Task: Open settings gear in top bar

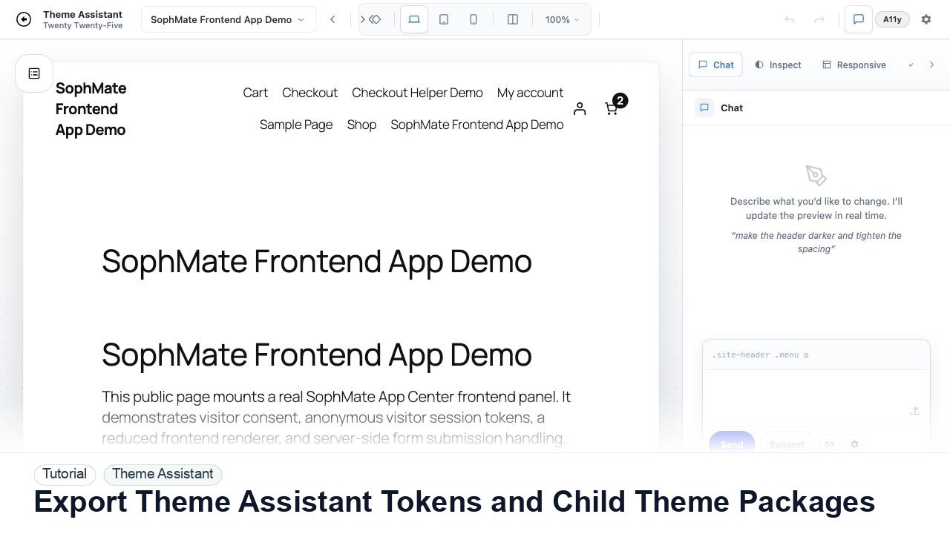Action: click(x=926, y=19)
